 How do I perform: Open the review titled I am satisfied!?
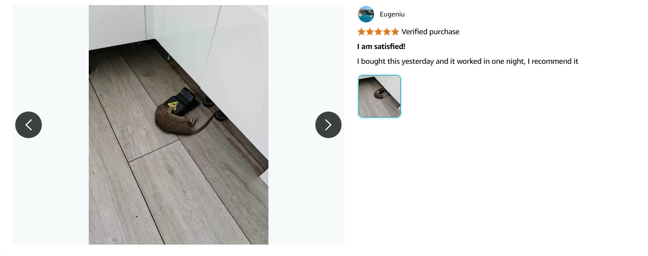coord(381,46)
